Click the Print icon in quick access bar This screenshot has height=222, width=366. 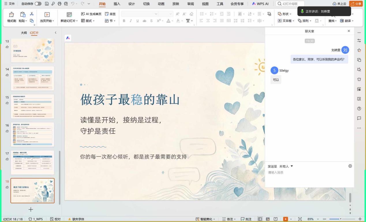[59, 4]
